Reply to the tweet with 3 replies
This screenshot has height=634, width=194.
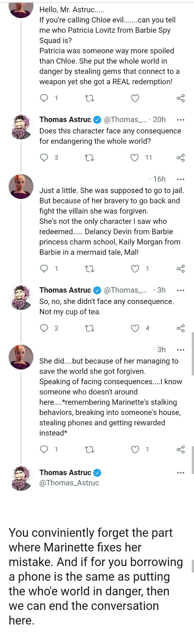(44, 158)
